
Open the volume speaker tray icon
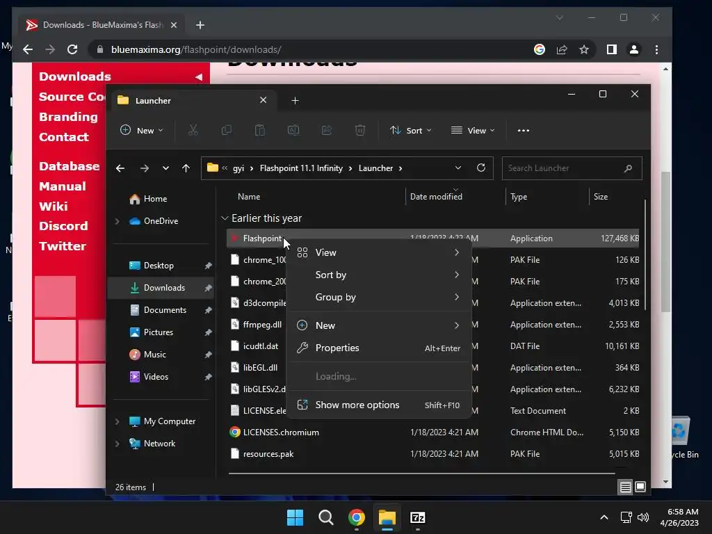coord(643,517)
